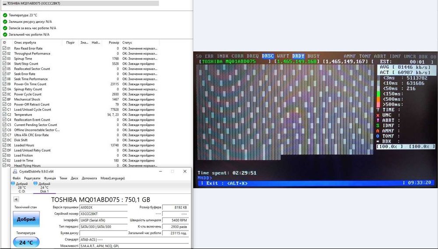Viewport: 438px width, 249px height.
Task: Open the Редагувати menu
Action: click(32, 178)
